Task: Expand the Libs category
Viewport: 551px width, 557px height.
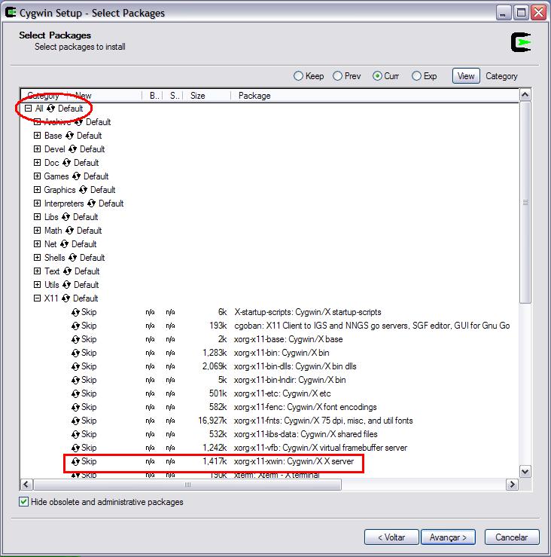Action: coord(37,217)
